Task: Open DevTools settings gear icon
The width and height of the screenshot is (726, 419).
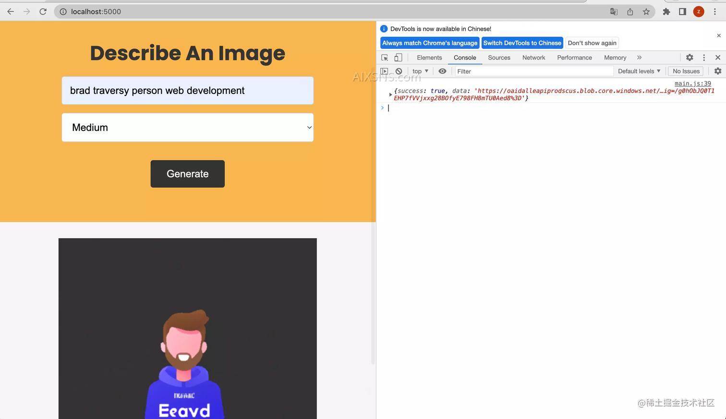Action: (x=690, y=58)
